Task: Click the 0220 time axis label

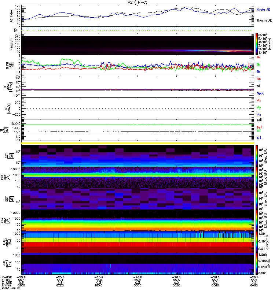Action: [60, 285]
